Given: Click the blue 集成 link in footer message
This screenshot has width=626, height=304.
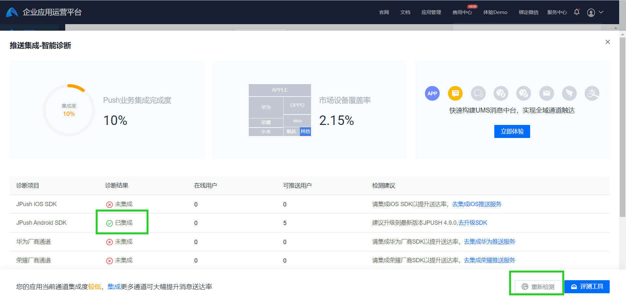Looking at the screenshot, I should [114, 287].
